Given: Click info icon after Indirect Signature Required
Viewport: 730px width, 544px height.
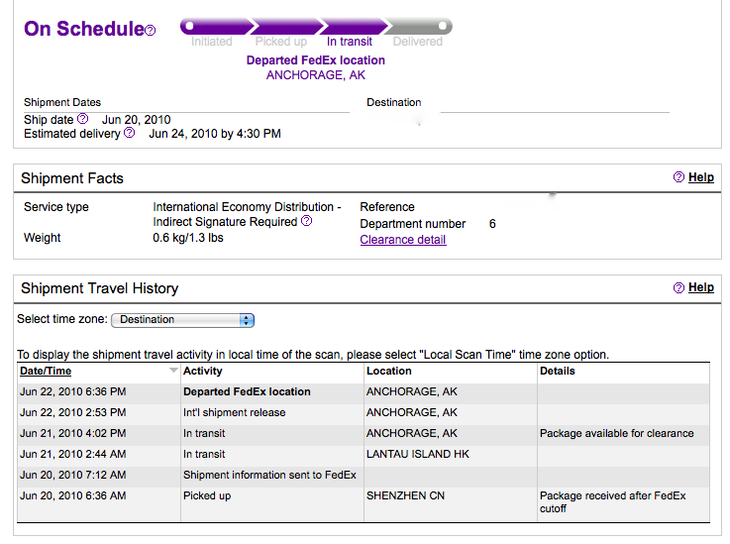Looking at the screenshot, I should click(306, 221).
